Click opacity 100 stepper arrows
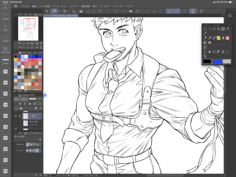 [42, 99]
